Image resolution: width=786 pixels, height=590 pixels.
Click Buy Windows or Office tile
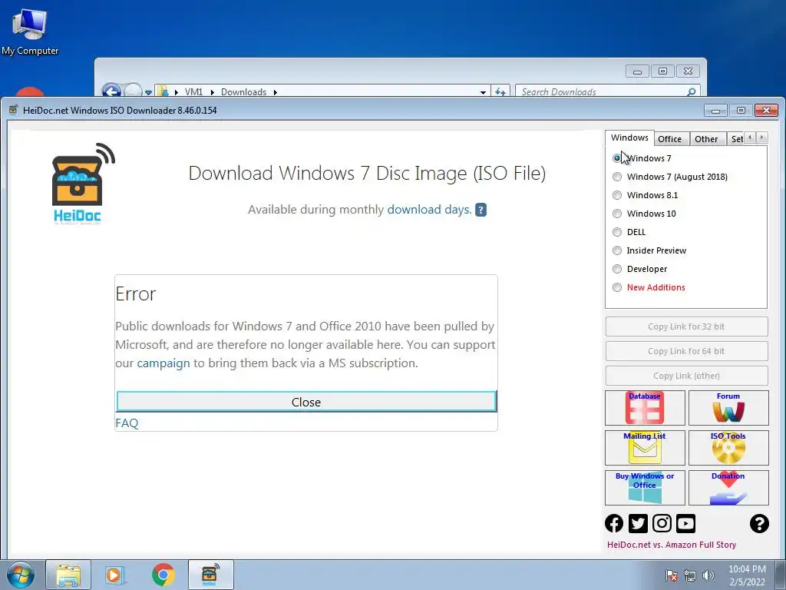point(645,488)
